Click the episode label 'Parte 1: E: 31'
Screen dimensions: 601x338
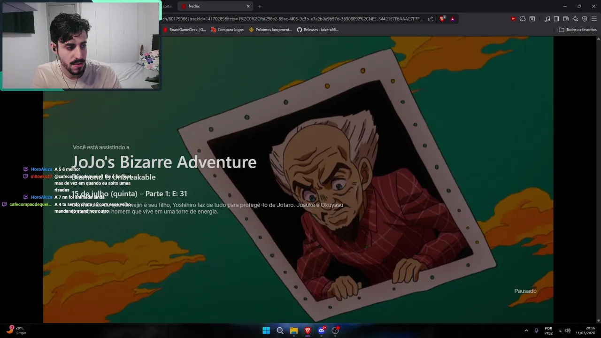click(x=166, y=194)
